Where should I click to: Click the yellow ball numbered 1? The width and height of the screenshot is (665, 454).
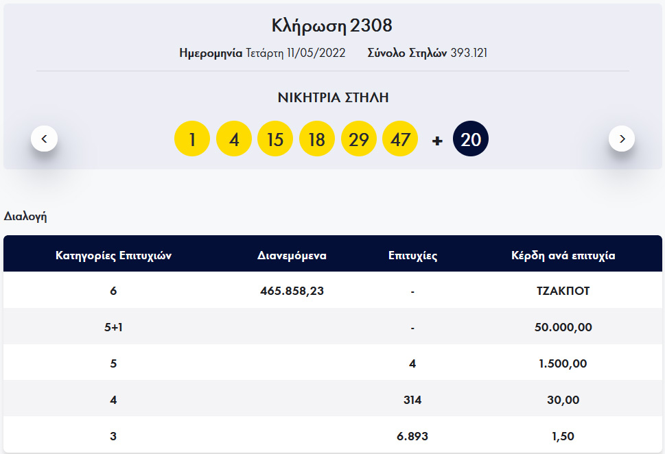(x=192, y=139)
